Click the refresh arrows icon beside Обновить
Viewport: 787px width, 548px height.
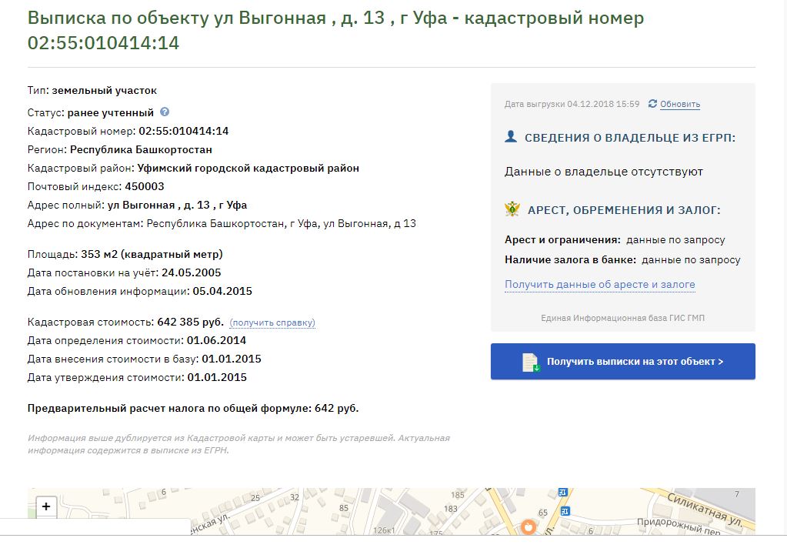coord(653,104)
